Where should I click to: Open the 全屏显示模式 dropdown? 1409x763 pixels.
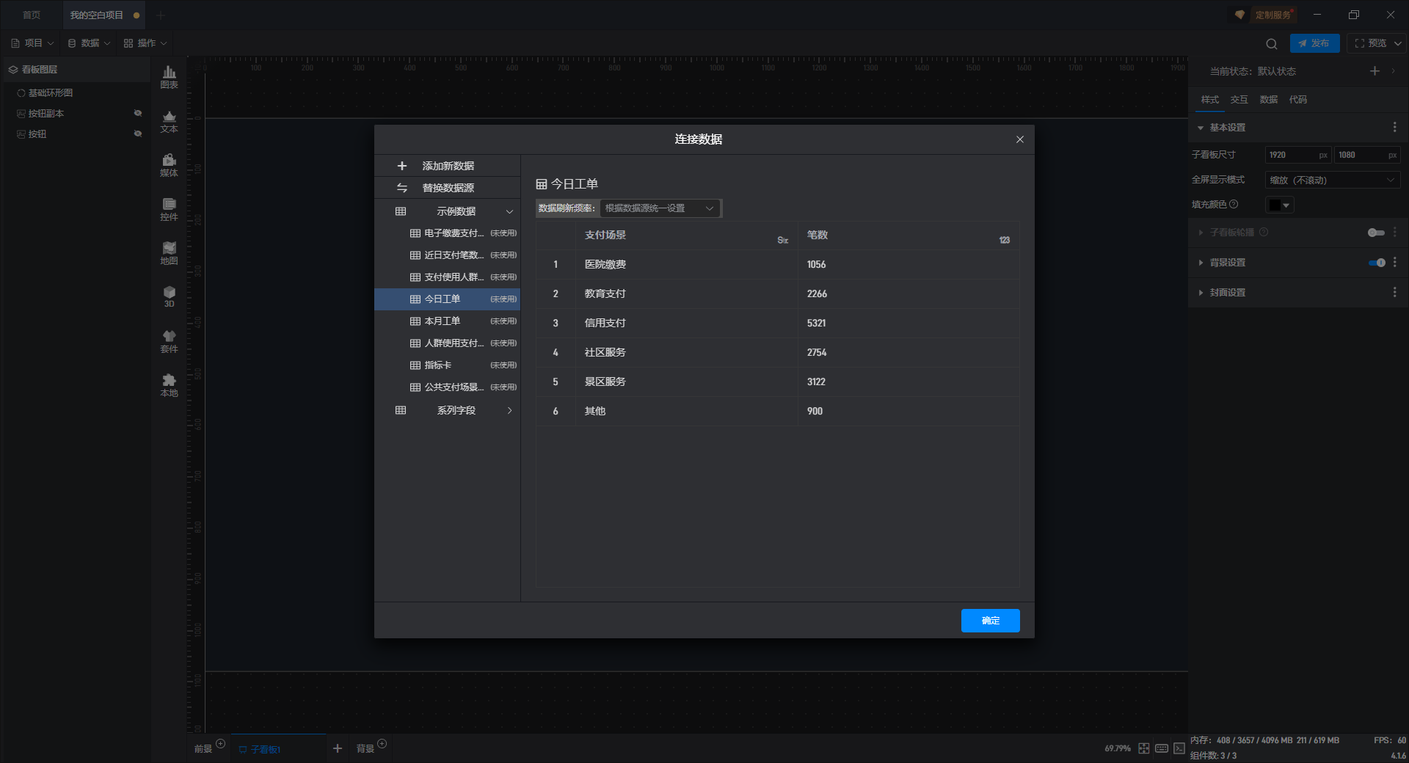(x=1332, y=180)
